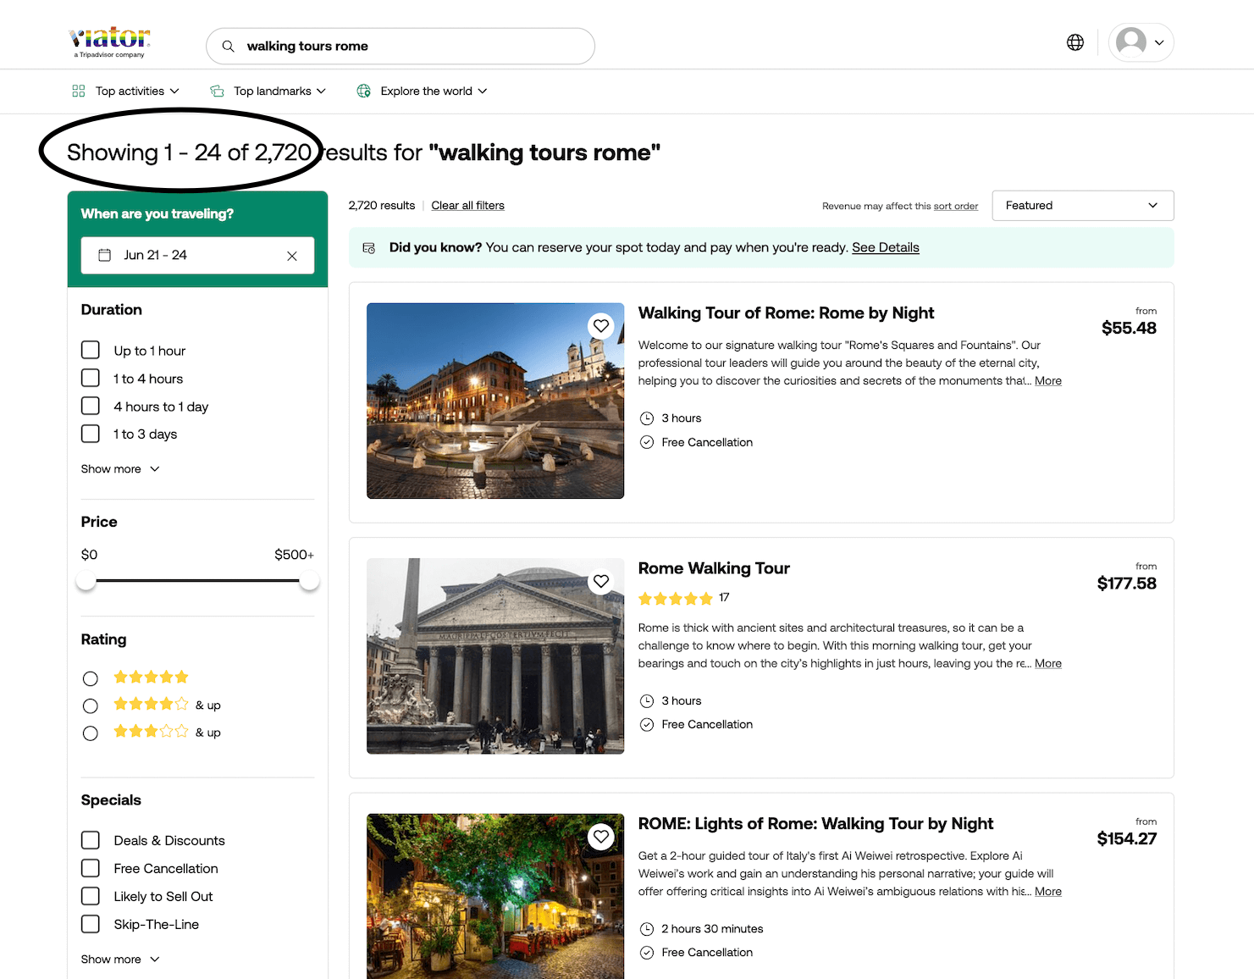Favorite ROME: Lights of Rome with heart icon

(x=601, y=836)
